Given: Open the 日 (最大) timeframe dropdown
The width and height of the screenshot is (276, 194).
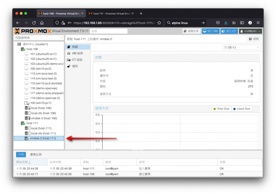Looking at the screenshot, I should [x=241, y=47].
